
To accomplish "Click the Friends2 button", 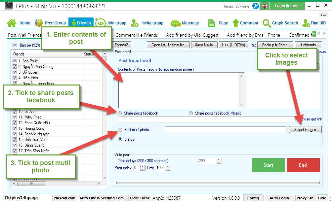I will [x=122, y=45].
